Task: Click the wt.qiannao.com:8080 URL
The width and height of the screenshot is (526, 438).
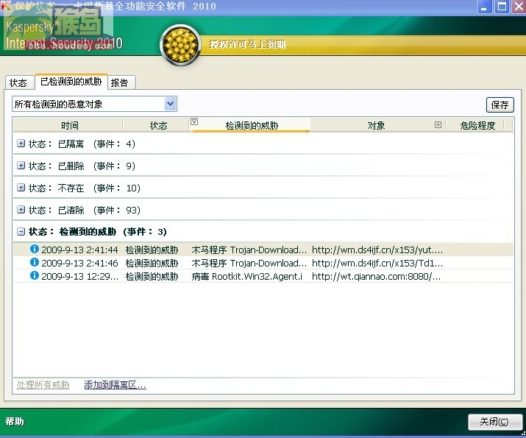Action: [x=377, y=277]
